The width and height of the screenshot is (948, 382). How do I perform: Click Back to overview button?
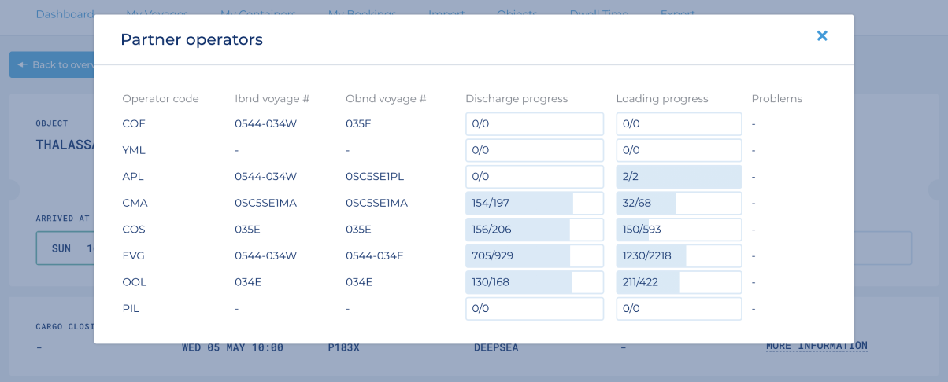pyautogui.click(x=52, y=64)
